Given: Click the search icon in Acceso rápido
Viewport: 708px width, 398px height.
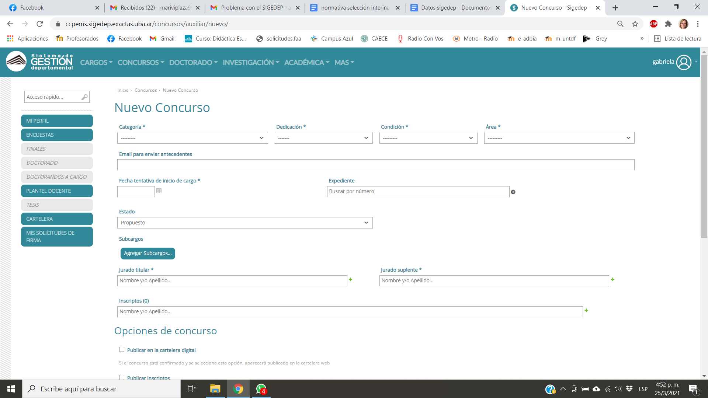Looking at the screenshot, I should coord(84,97).
